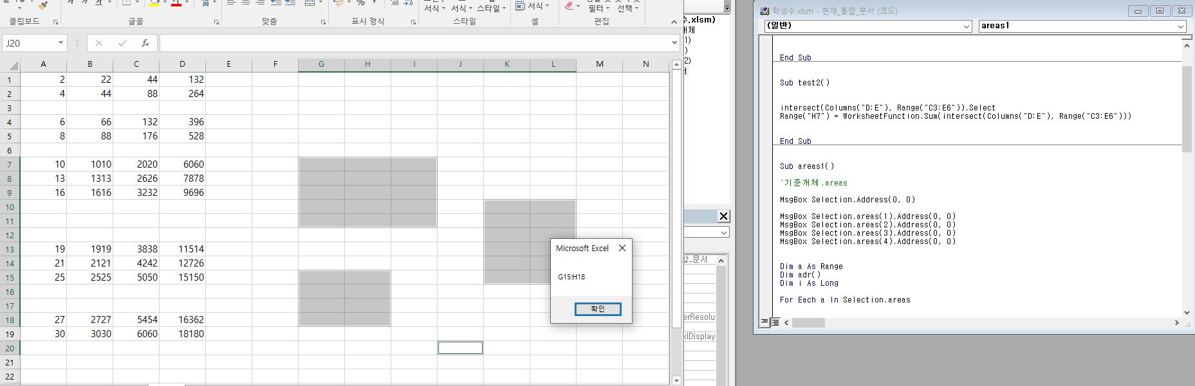Screen dimensions: 1195x386
Task: Click cell containing 1010
Action: tap(89, 164)
